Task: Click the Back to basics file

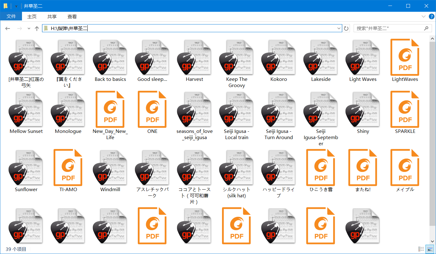Action: coord(110,59)
